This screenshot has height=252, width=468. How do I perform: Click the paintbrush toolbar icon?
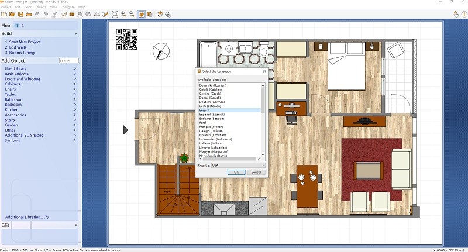54,14
